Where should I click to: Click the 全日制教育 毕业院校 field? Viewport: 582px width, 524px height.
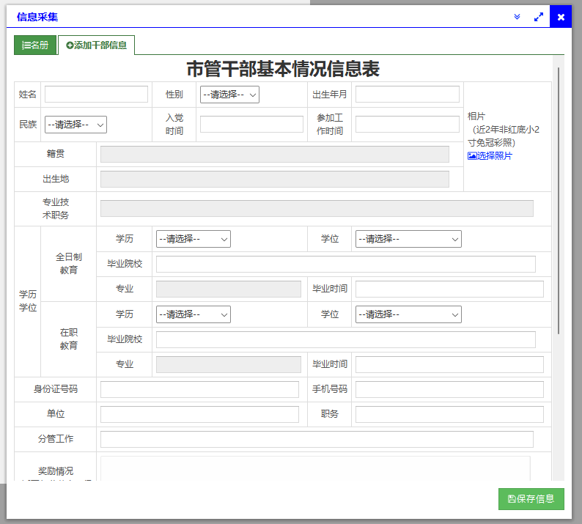tap(345, 264)
